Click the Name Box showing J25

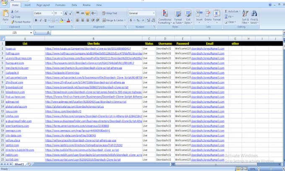click(x=14, y=33)
